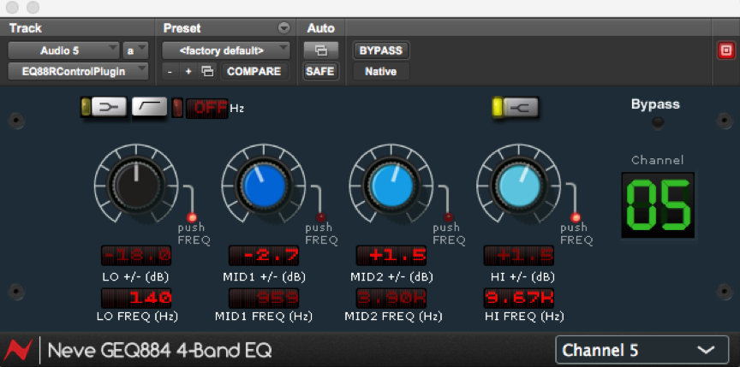Turn the black LO gain knob
Image resolution: width=740 pixels, height=367 pixels.
[136, 185]
